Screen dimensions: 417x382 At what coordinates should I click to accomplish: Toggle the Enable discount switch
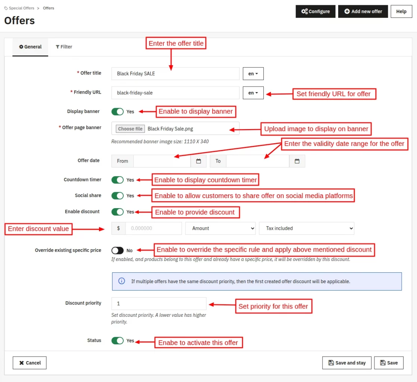click(117, 212)
